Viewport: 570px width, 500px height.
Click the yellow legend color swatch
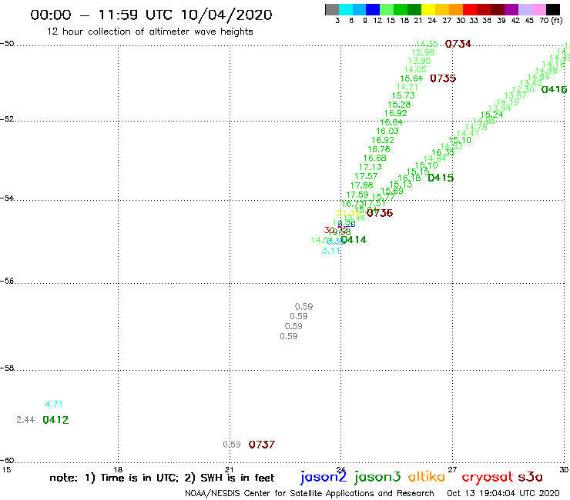click(428, 9)
